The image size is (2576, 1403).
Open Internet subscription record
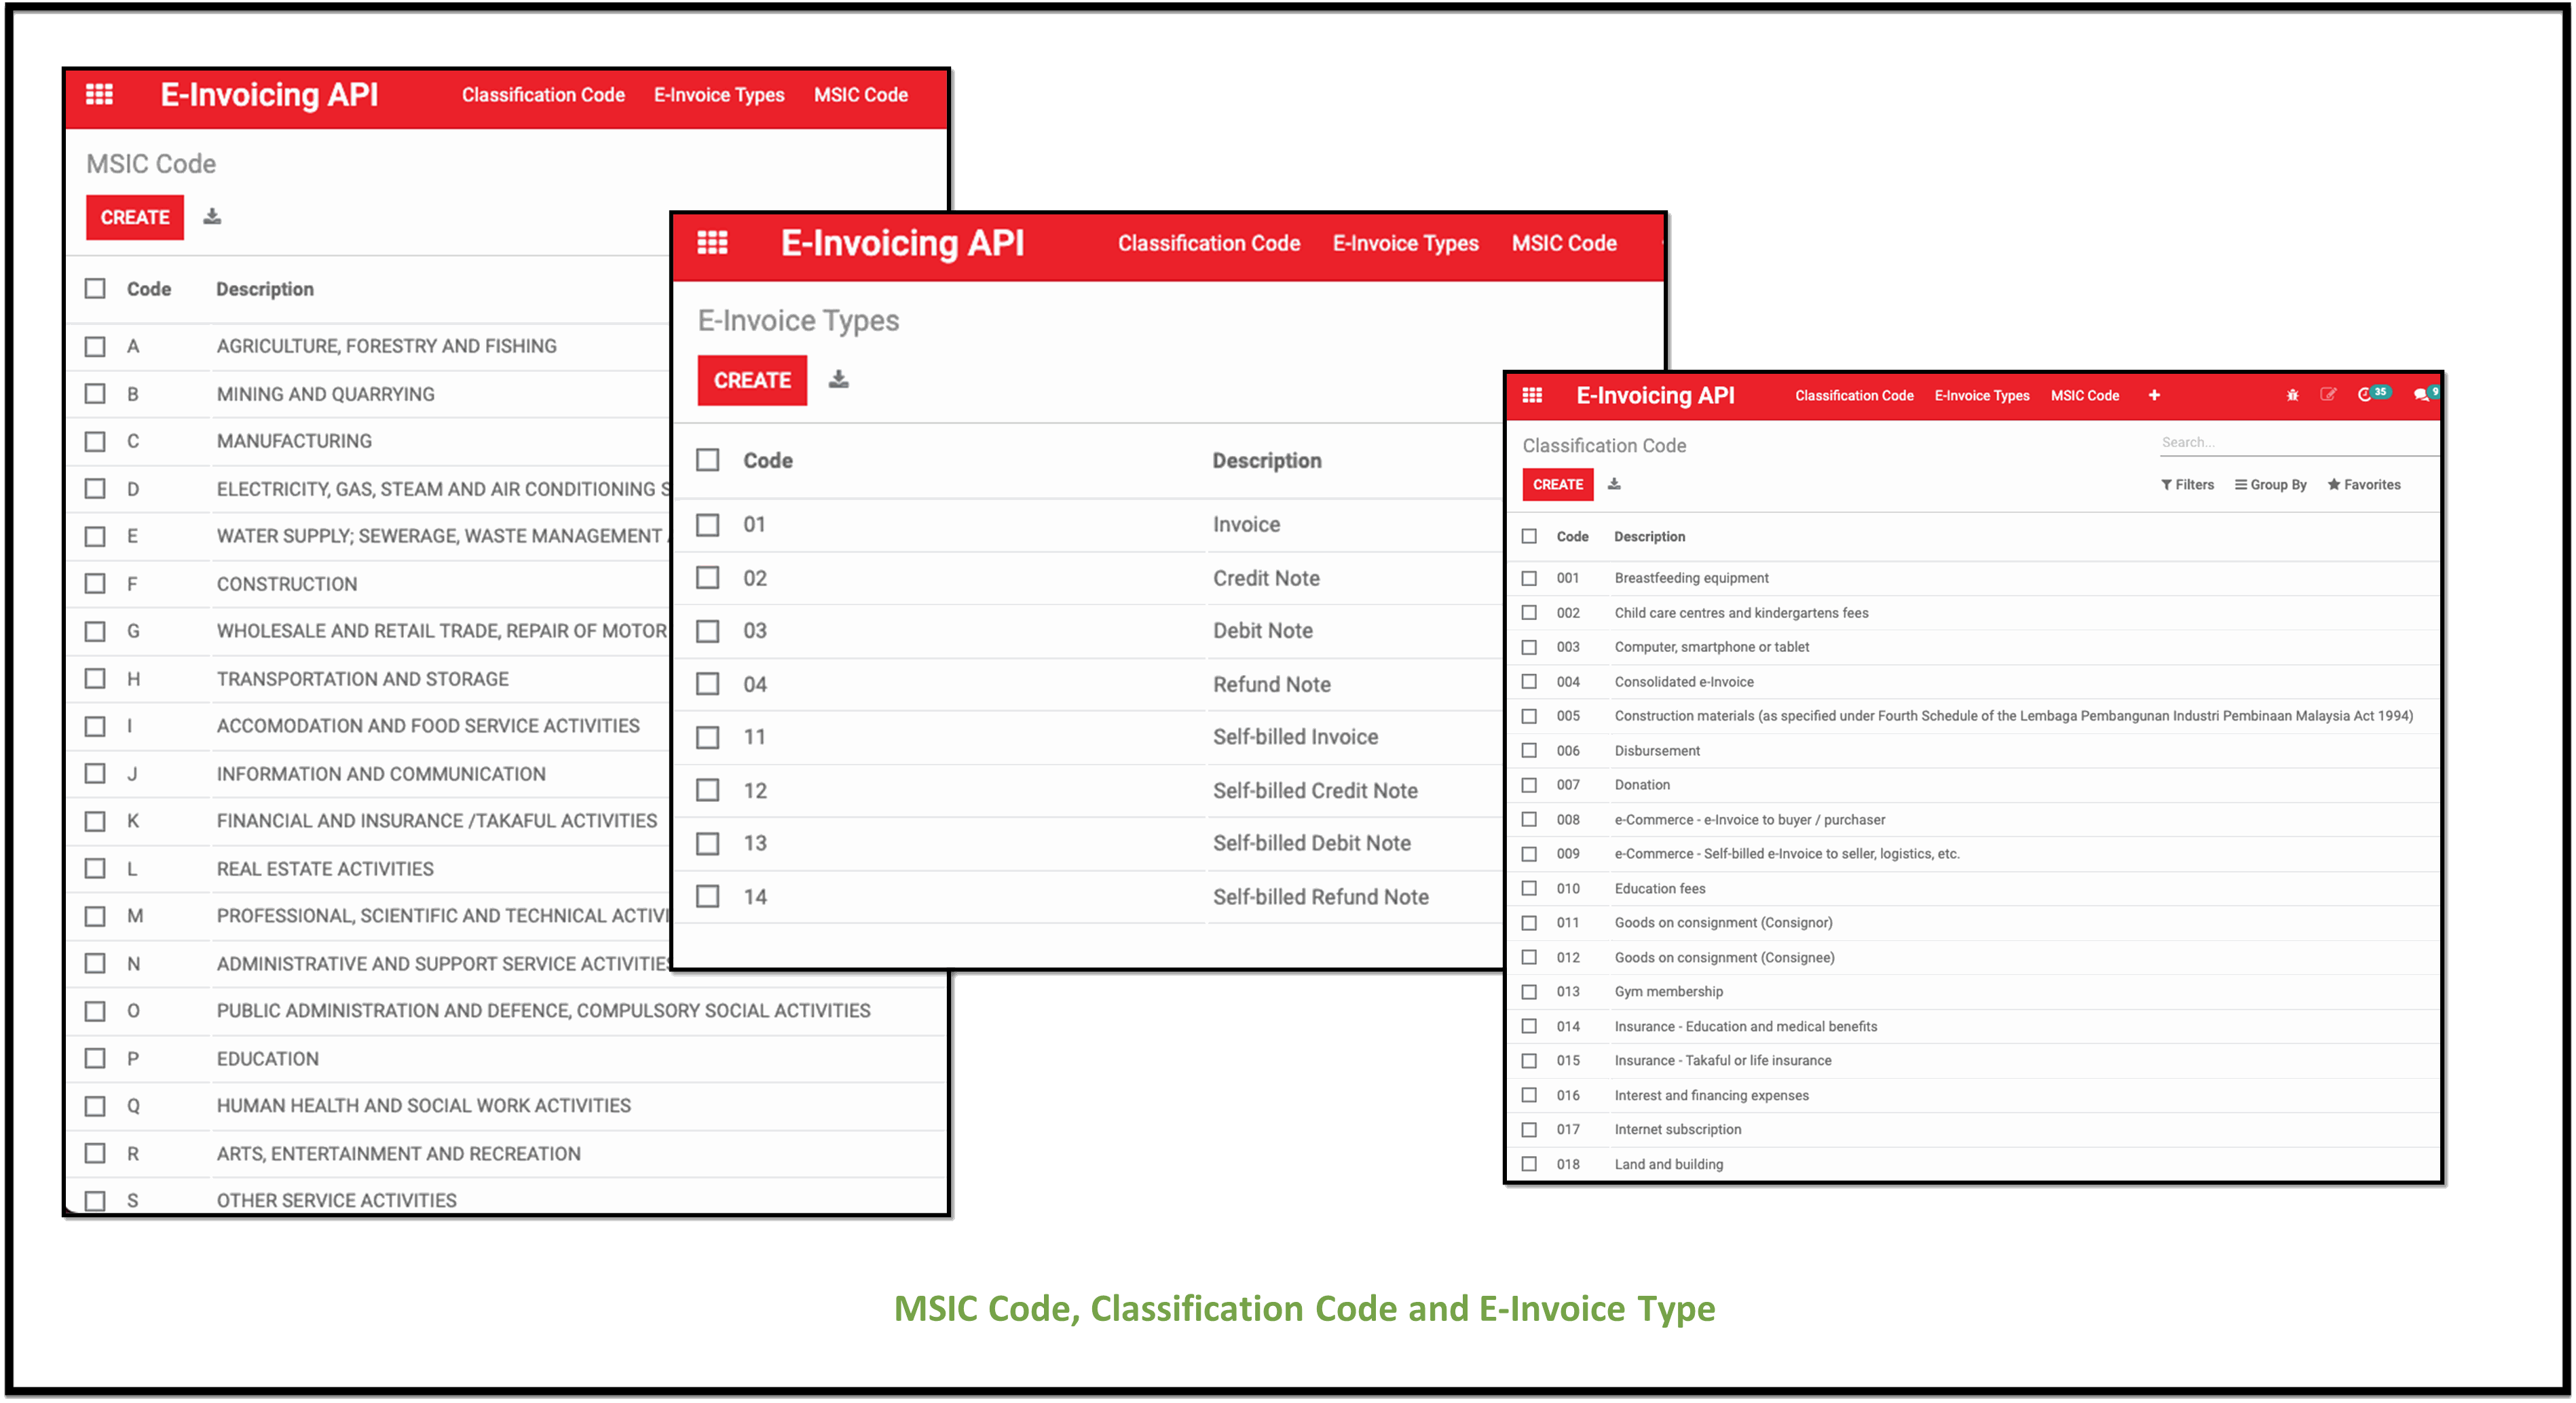point(1677,1129)
